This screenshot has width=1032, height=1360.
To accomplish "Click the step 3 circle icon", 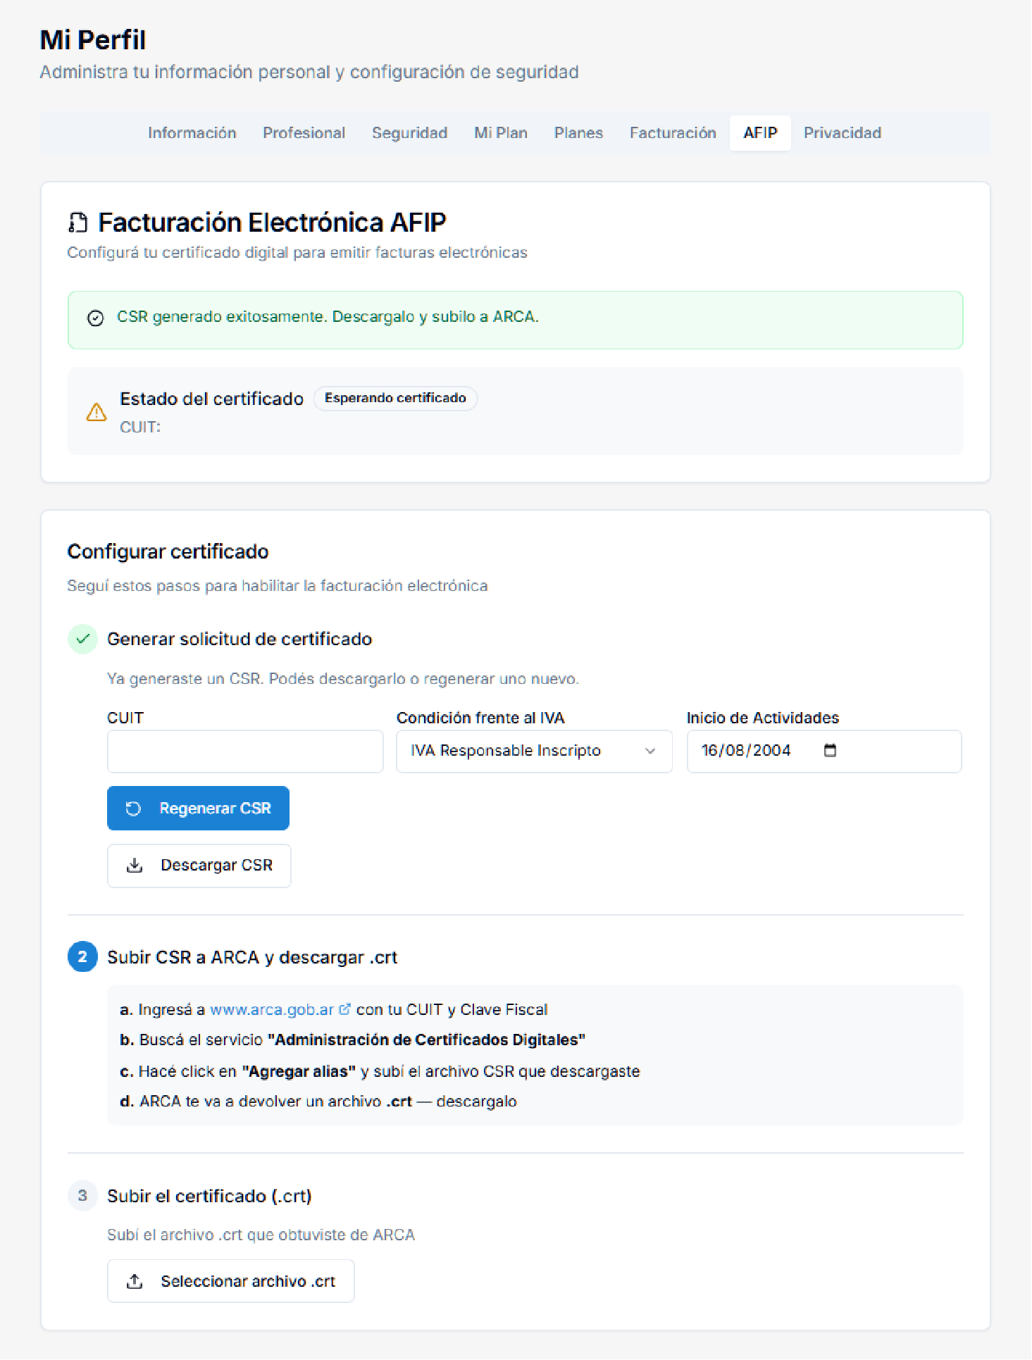I will pos(82,1195).
